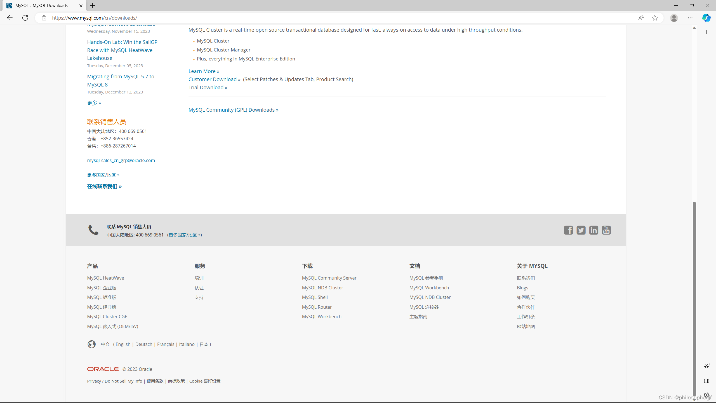Reload the downloads page

[x=25, y=18]
